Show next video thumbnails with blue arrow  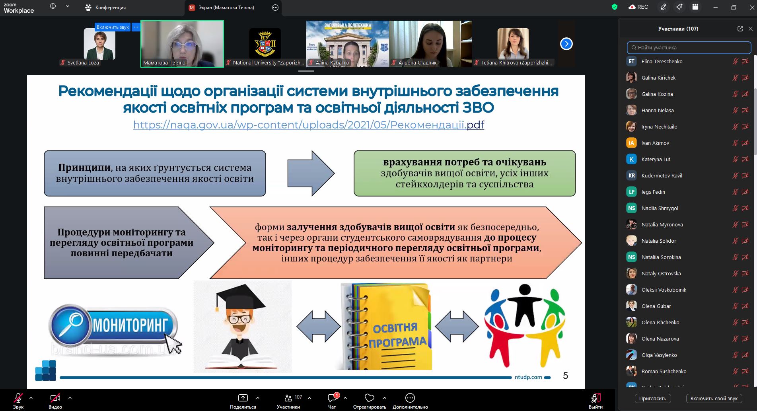click(566, 44)
